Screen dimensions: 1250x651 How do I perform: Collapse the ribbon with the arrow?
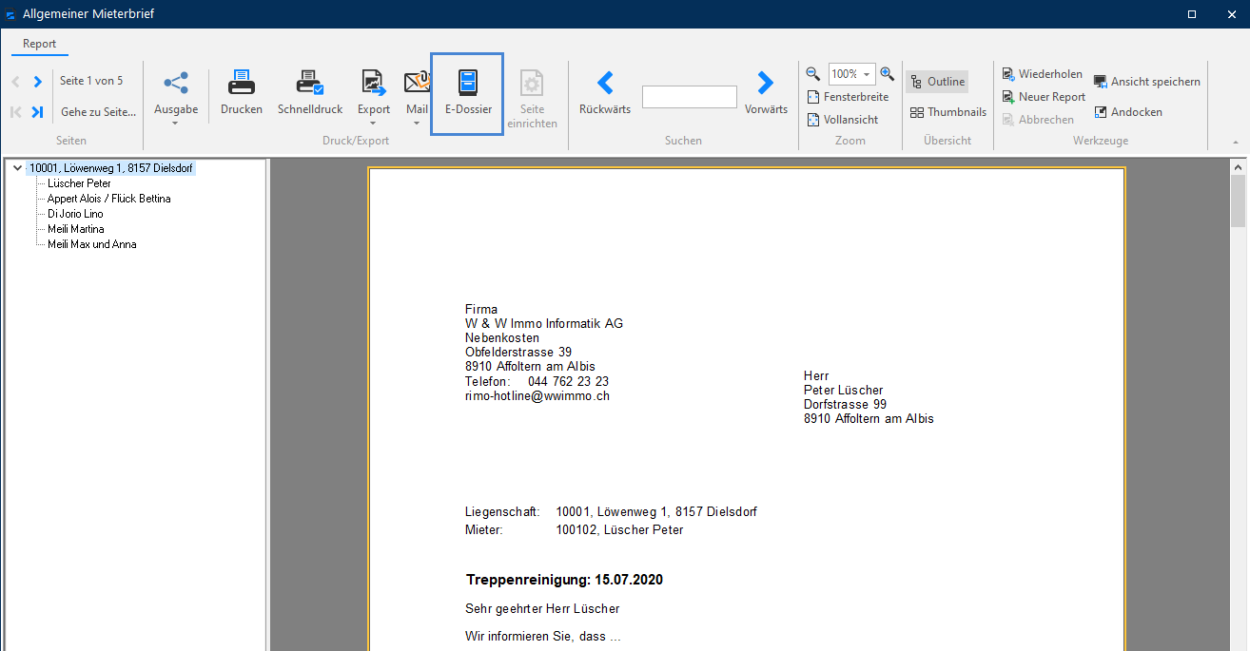(1236, 142)
